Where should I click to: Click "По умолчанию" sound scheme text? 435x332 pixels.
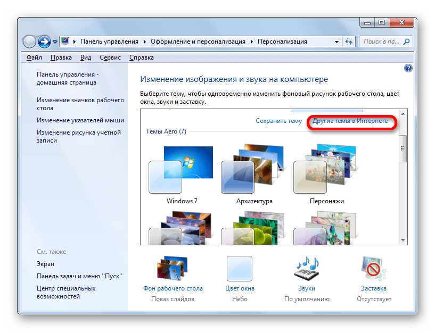click(x=307, y=299)
